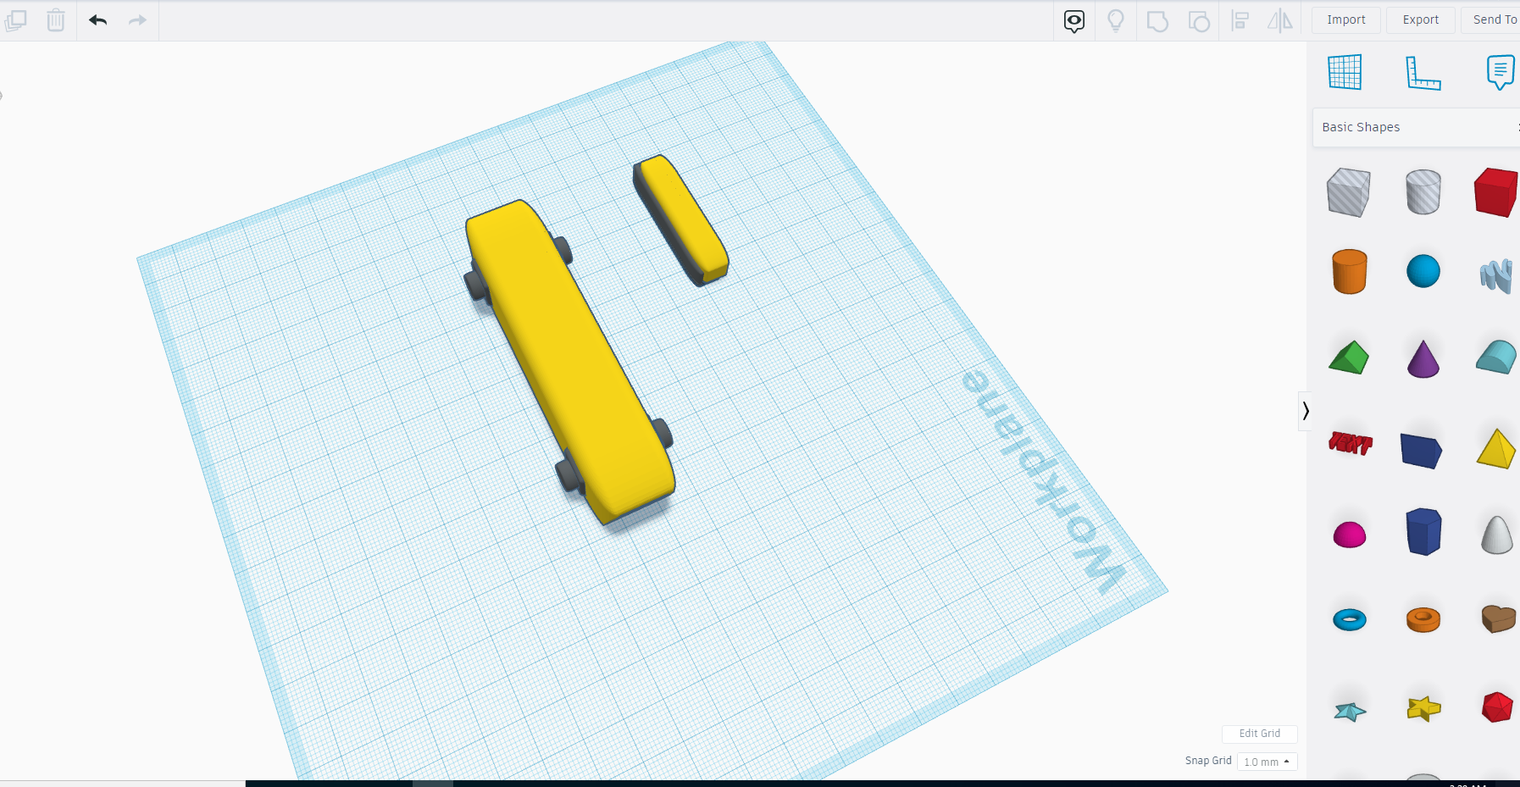
Task: Pick the blue Sphere shape
Action: (x=1423, y=271)
